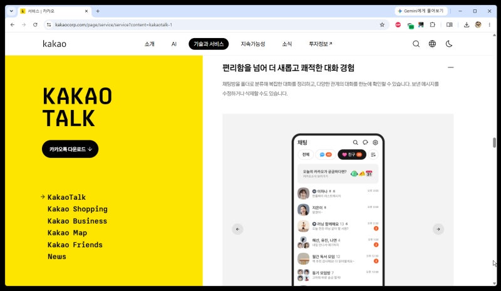Select News in side list

click(x=57, y=257)
